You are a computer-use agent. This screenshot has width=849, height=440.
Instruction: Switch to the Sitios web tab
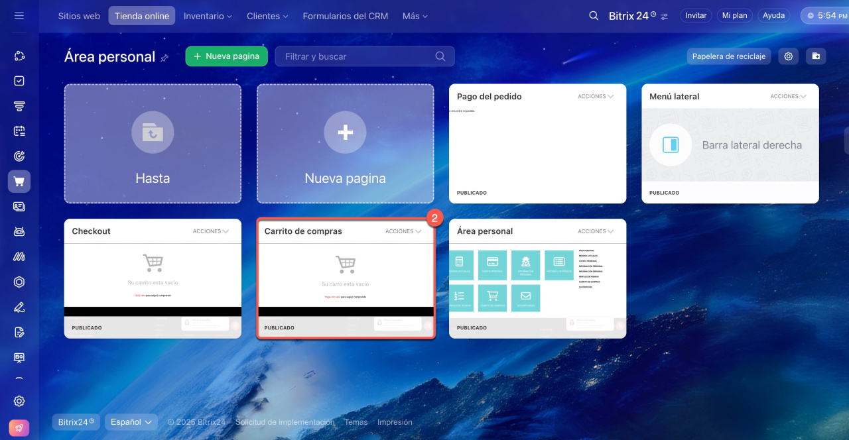coord(79,16)
